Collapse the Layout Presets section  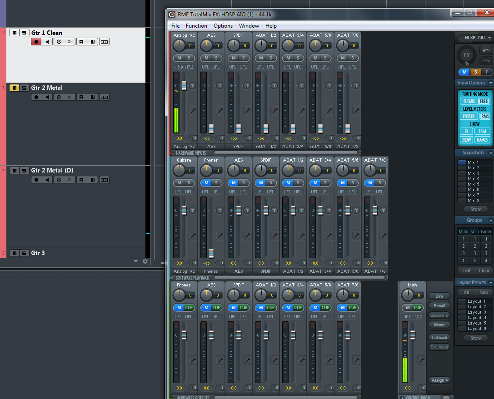(490, 283)
